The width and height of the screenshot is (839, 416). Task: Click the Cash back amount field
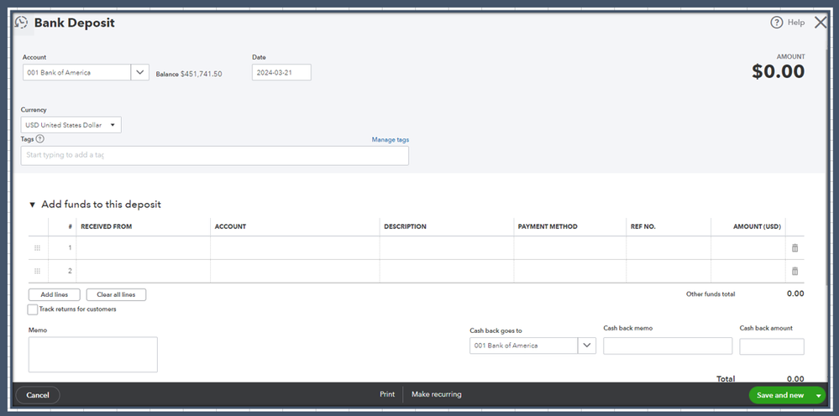click(772, 346)
